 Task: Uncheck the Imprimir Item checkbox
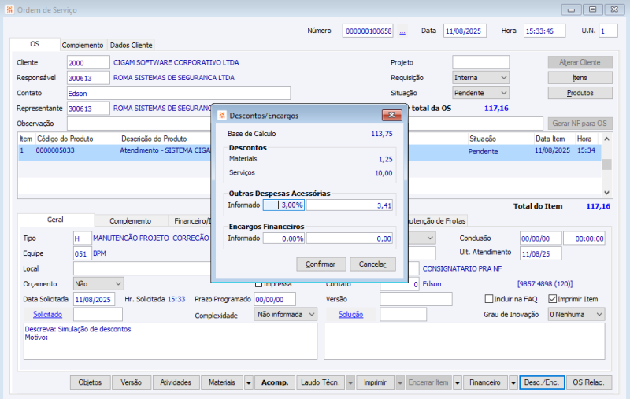(x=552, y=299)
